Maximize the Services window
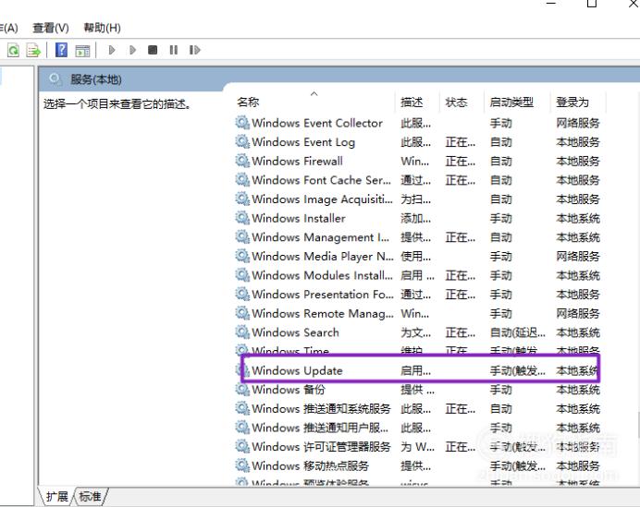Image resolution: width=640 pixels, height=507 pixels. 591,4
